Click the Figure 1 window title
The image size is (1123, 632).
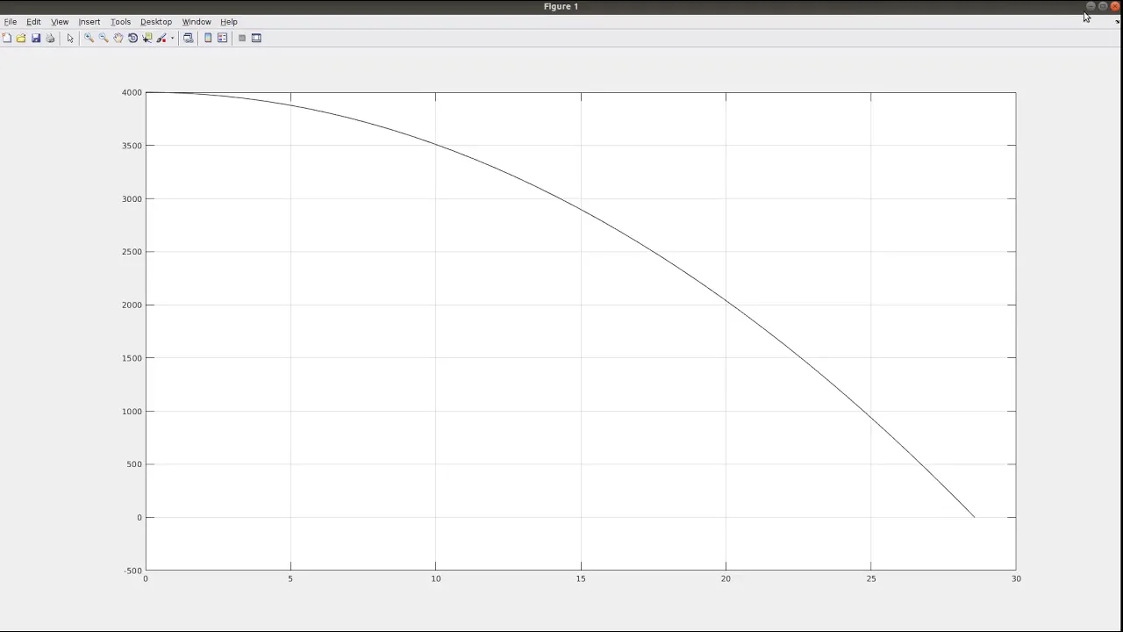pyautogui.click(x=561, y=6)
